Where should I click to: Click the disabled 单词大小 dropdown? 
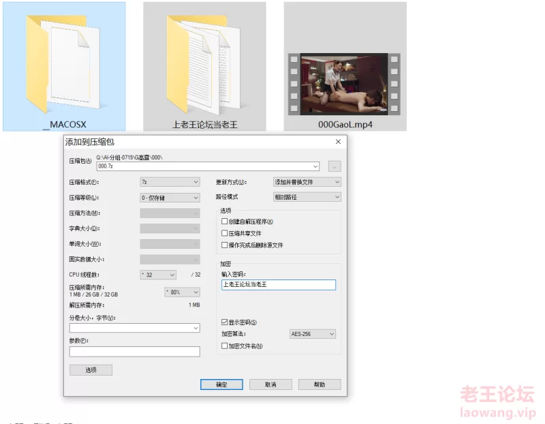point(170,244)
